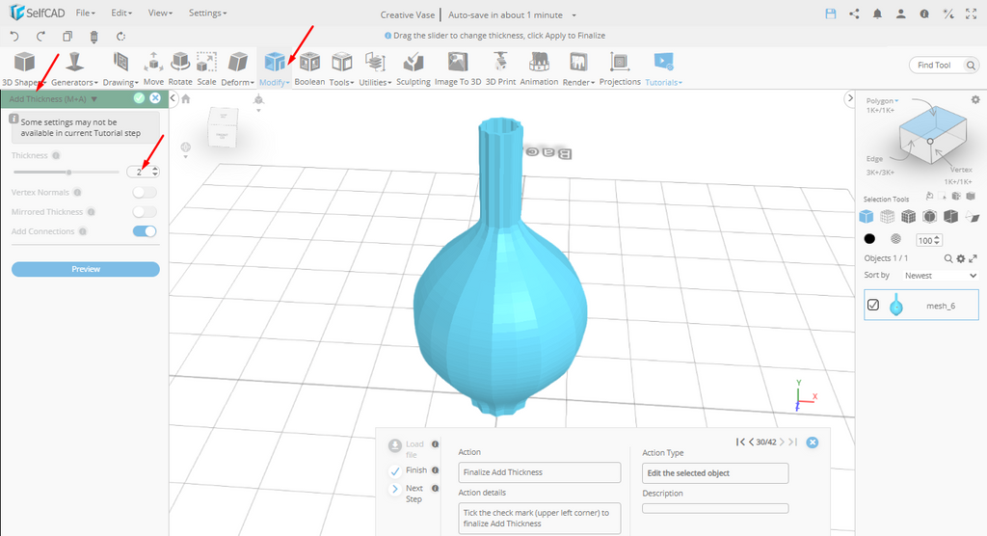Open the Tools dropdown in toolbar
The image size is (987, 536).
click(x=342, y=69)
